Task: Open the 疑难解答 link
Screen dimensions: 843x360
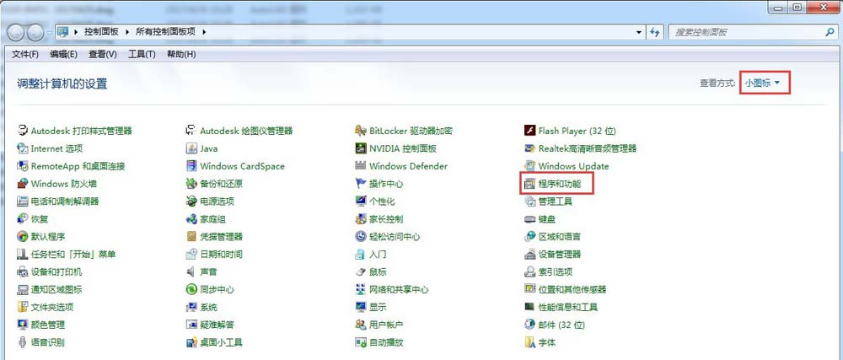Action: [x=217, y=325]
